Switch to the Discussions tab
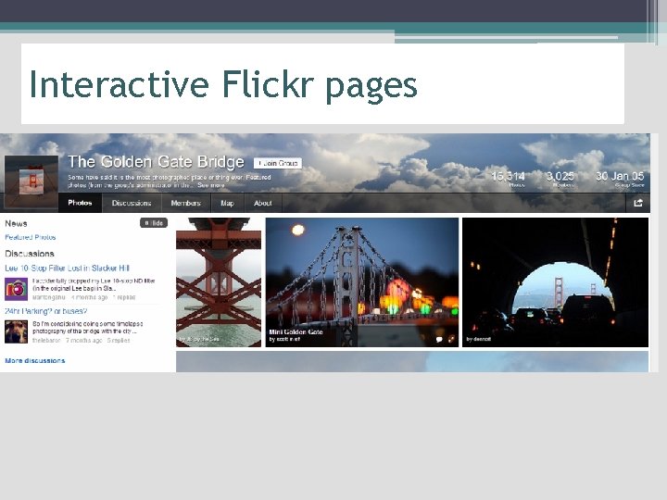The image size is (667, 500). click(x=132, y=203)
